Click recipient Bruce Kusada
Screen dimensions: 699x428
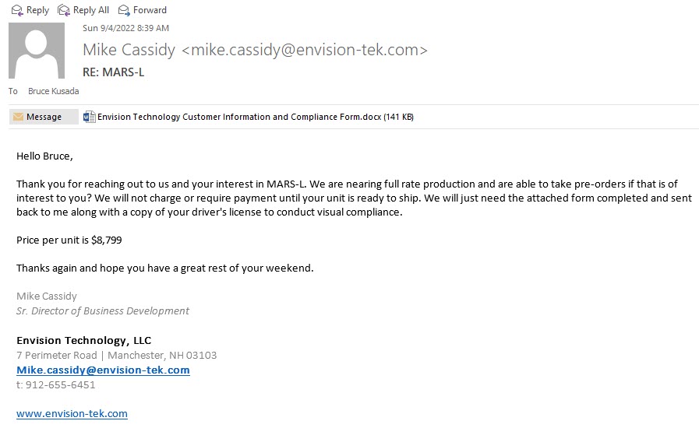click(x=53, y=91)
